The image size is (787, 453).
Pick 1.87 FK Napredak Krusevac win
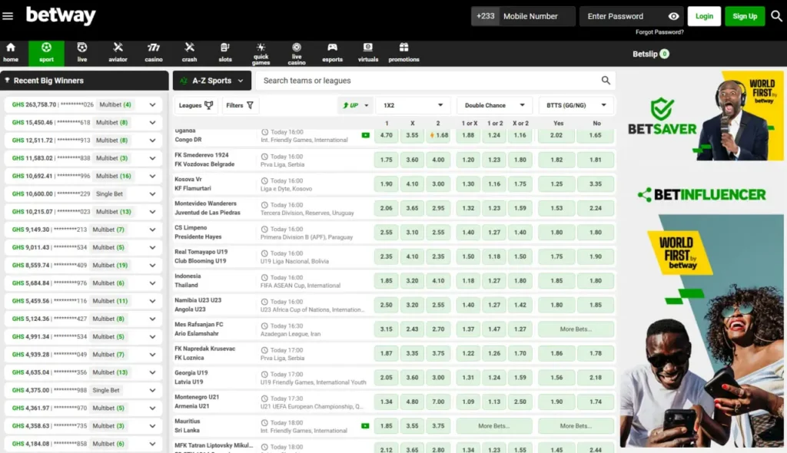coord(386,353)
